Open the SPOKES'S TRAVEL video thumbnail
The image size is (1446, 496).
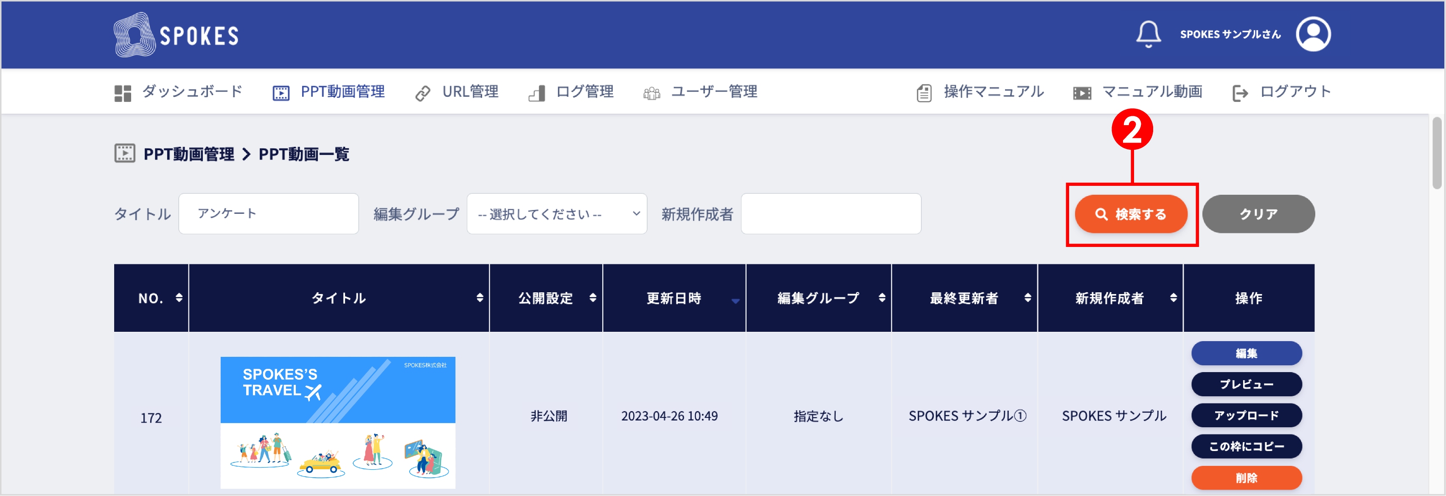[338, 422]
